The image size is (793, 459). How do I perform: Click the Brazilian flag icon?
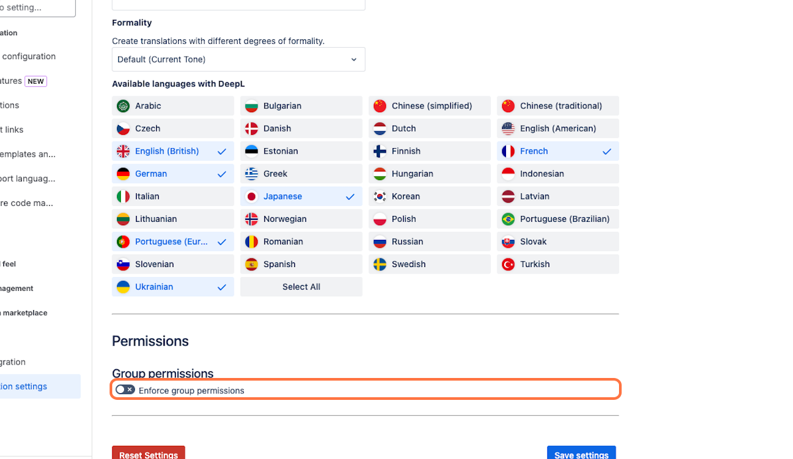point(508,219)
